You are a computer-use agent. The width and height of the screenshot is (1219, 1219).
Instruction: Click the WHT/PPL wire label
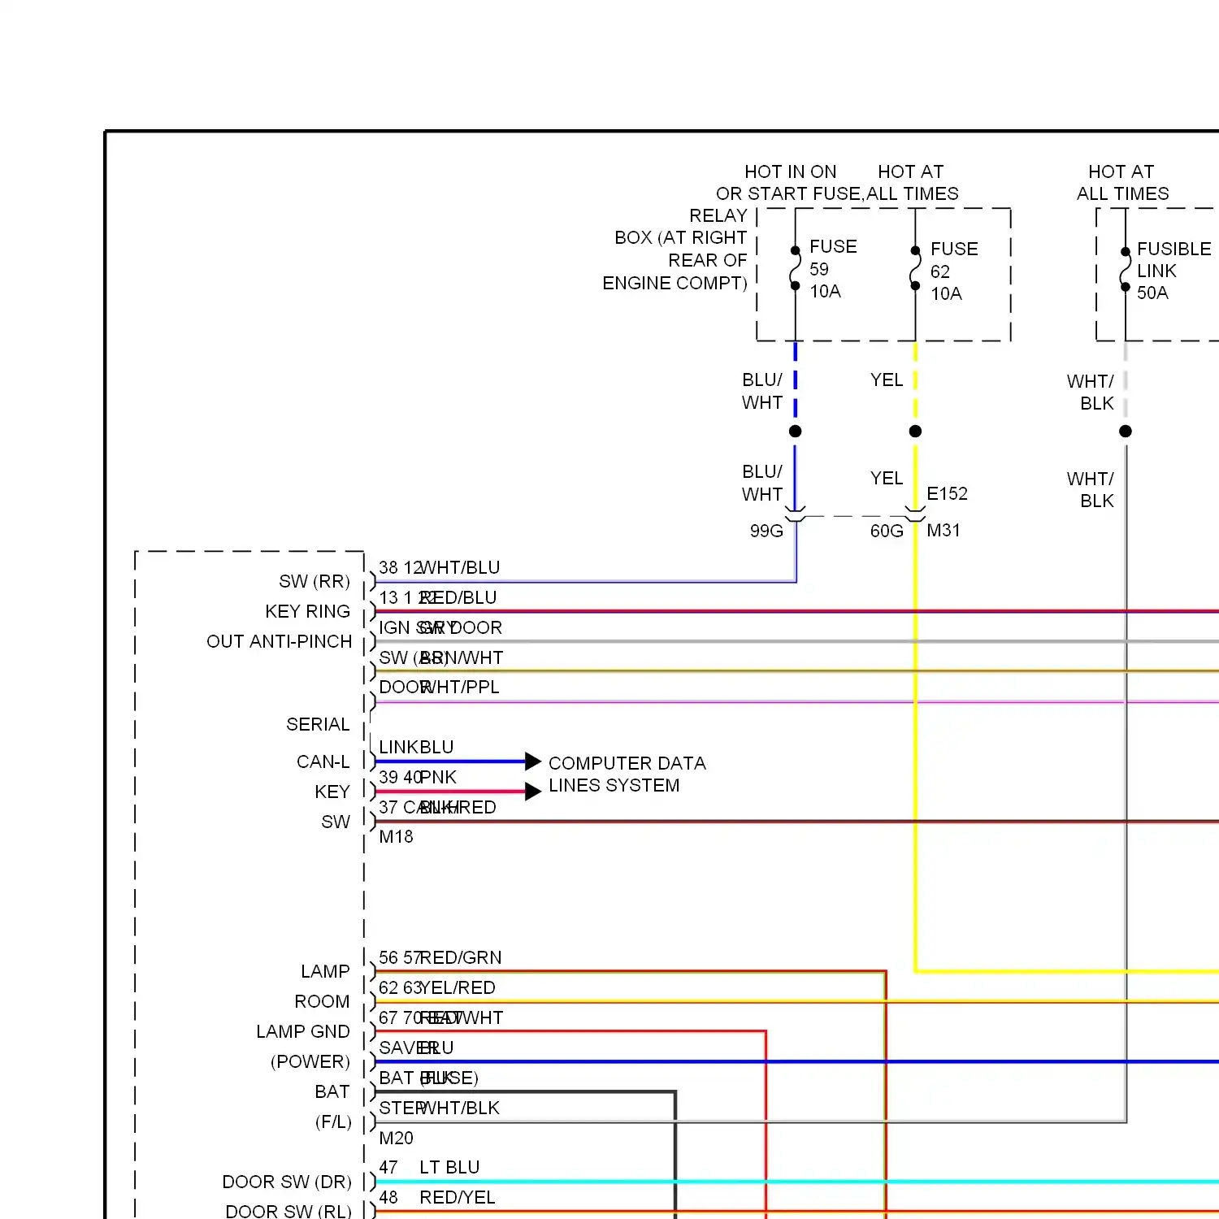tap(459, 688)
